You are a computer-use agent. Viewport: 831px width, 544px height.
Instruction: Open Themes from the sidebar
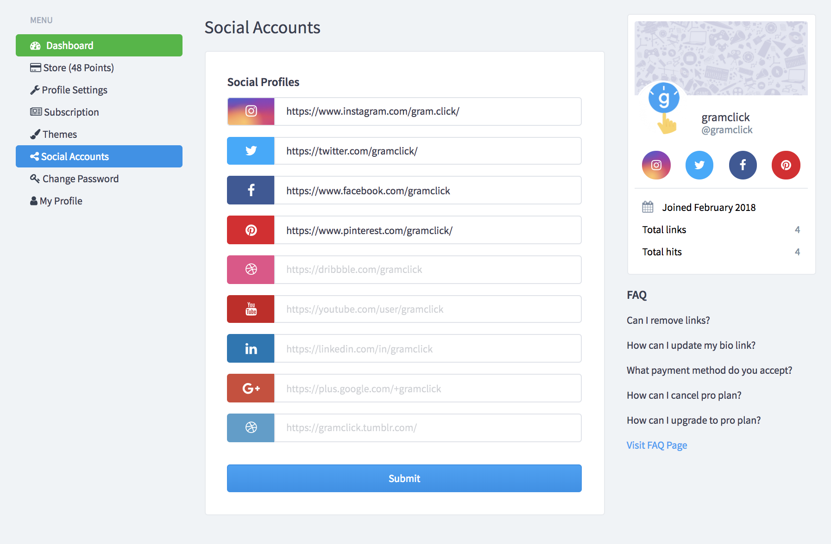(99, 134)
